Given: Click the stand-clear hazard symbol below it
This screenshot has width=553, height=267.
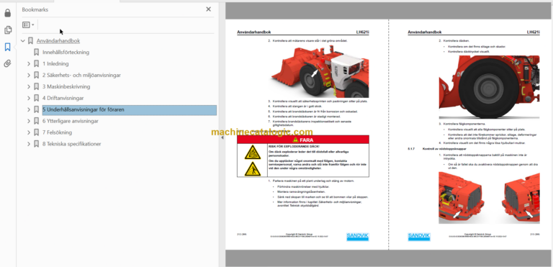Looking at the screenshot, I should click(253, 169).
